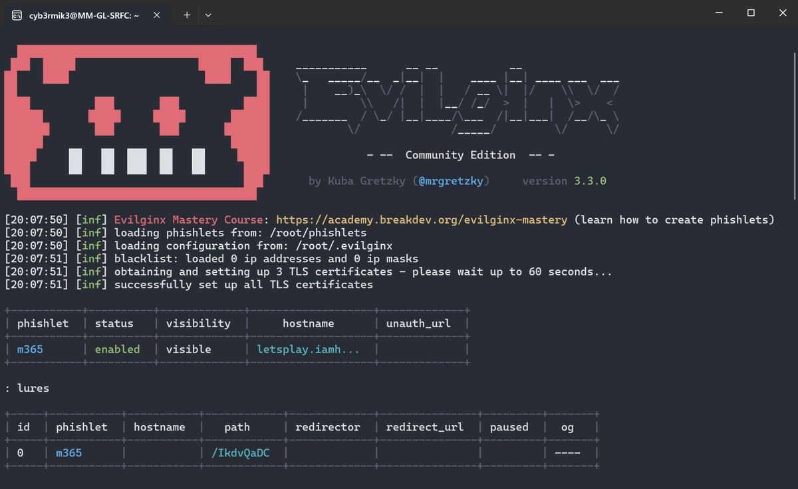Screen dimensions: 798x489
Task: Click the status column header
Action: tap(114, 323)
